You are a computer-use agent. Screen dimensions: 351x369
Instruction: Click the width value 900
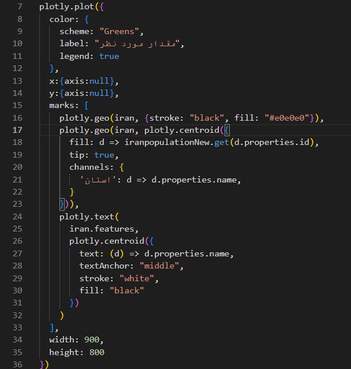tap(92, 340)
